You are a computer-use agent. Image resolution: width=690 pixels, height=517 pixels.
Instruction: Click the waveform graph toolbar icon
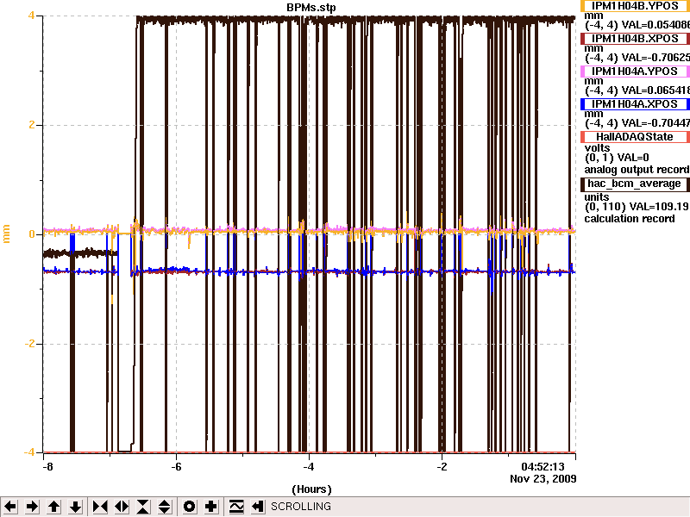click(236, 507)
